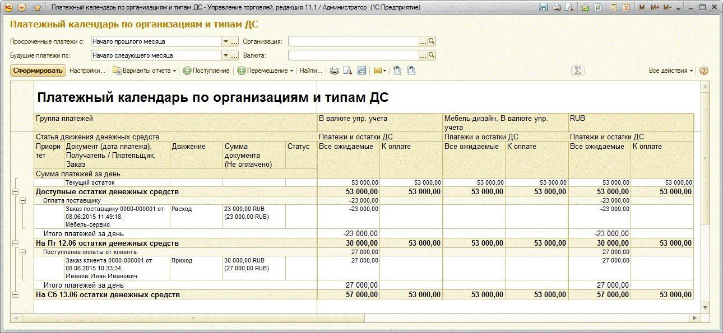Click the title bar save (floppy disk) icon
723x333 pixels.
tap(543, 8)
